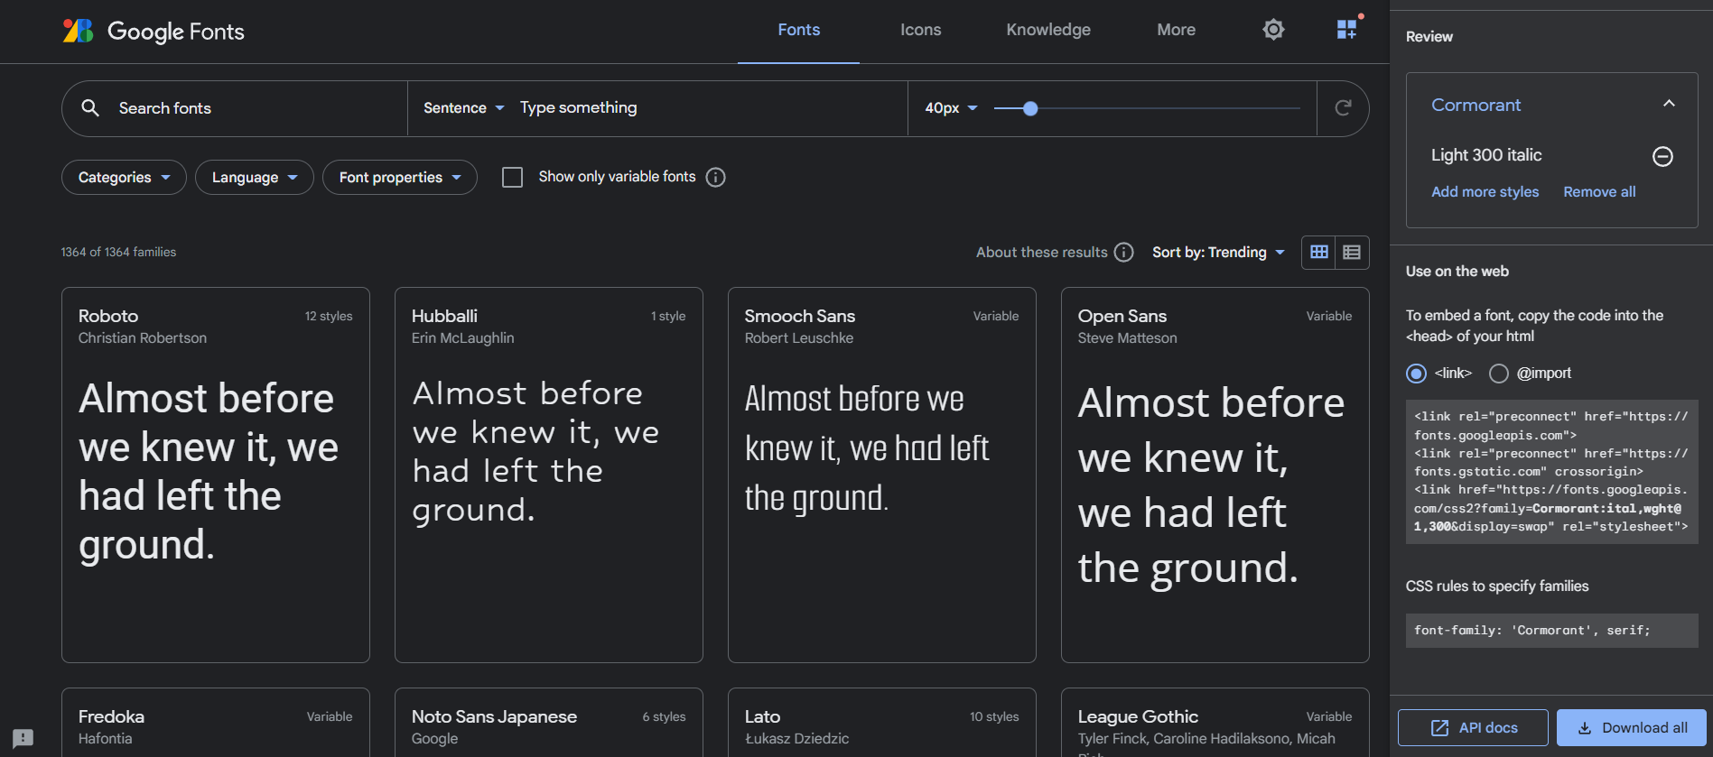
Task: Click the Type something preview field
Action: [x=709, y=108]
